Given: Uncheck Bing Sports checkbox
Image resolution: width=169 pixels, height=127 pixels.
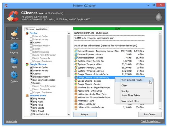Looking at the screenshot, I should [x=31, y=108].
